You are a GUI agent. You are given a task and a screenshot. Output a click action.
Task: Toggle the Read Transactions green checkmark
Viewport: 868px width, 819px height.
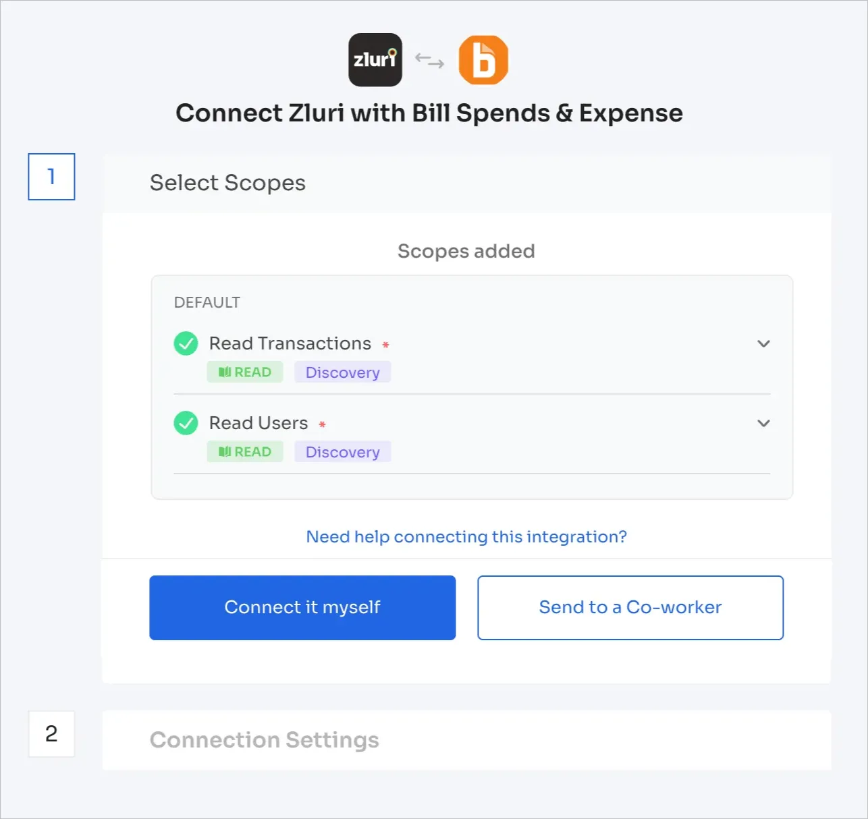[186, 343]
